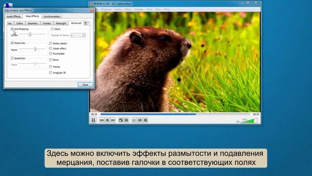The height and width of the screenshot is (176, 312).
Task: Enable the Anaglyph 3D checkbox
Action: click(x=51, y=73)
